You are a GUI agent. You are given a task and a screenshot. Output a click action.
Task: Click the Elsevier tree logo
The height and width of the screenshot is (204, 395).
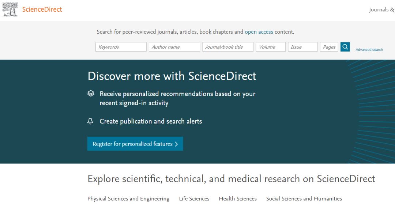[x=10, y=9]
